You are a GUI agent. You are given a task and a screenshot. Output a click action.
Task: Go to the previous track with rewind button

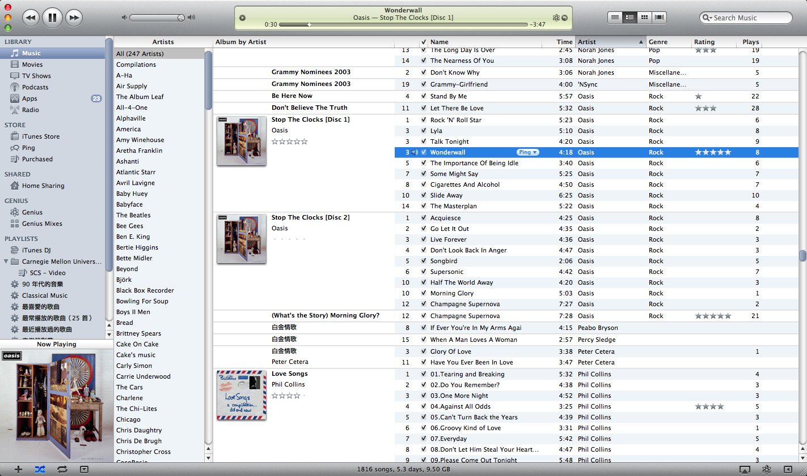[x=31, y=18]
